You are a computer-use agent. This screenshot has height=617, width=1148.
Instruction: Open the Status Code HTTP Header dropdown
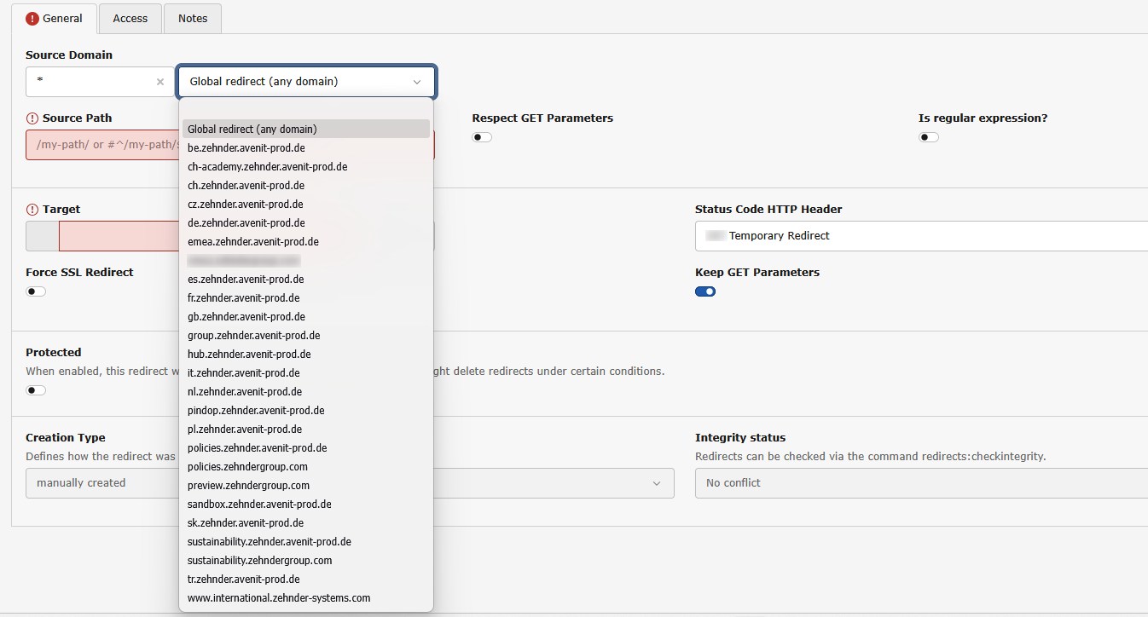[921, 236]
